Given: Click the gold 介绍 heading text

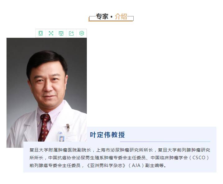Looking at the screenshot, I should (x=121, y=16).
